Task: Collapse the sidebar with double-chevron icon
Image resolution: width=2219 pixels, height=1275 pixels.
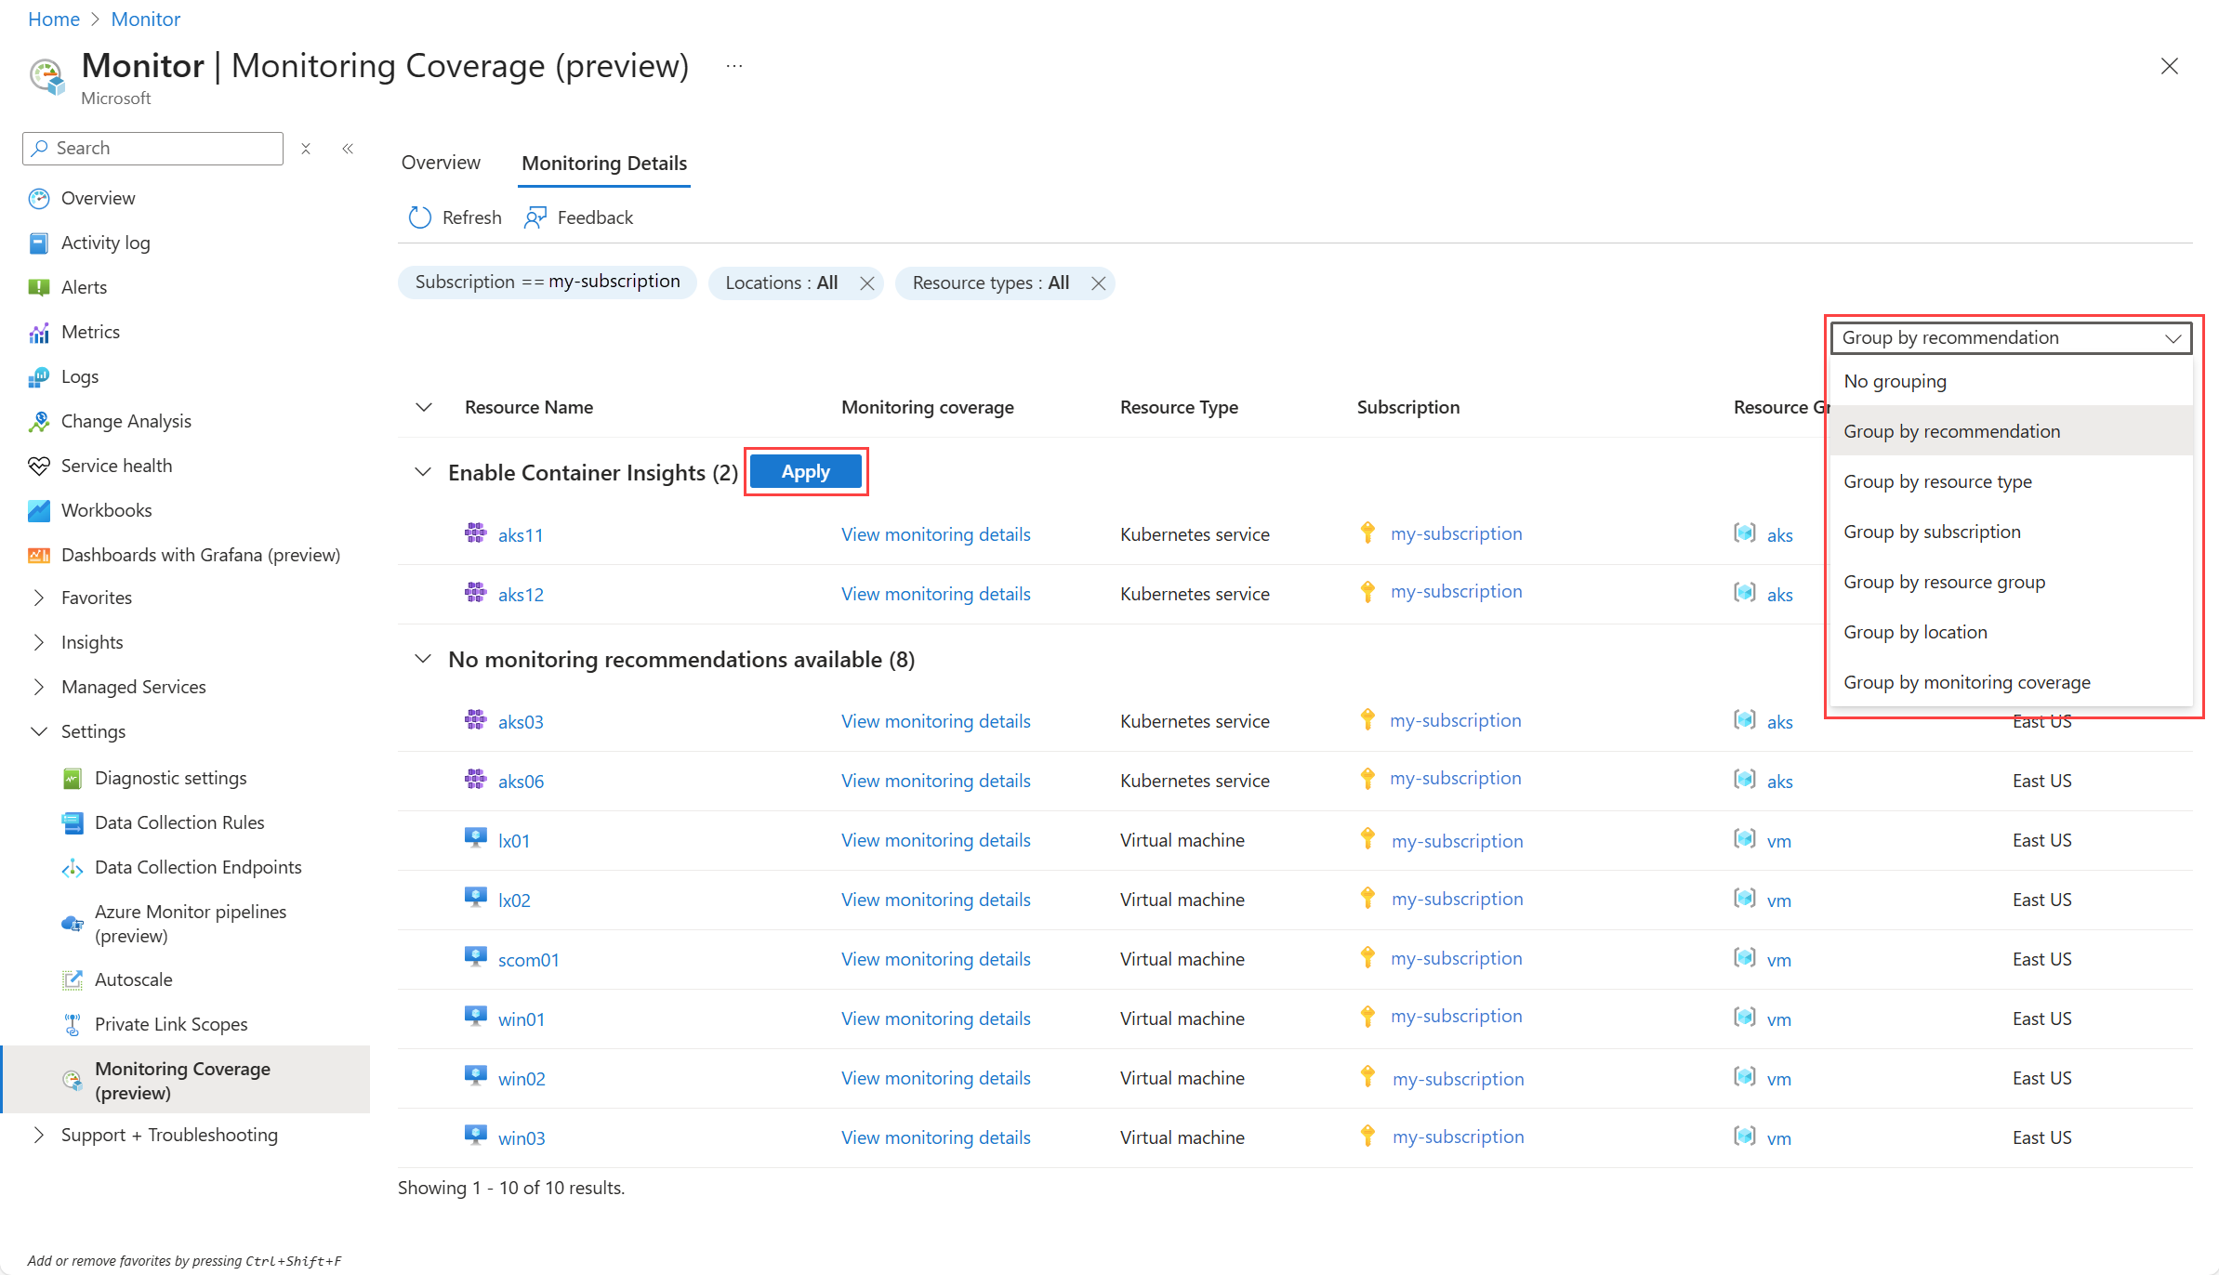Action: (x=348, y=149)
